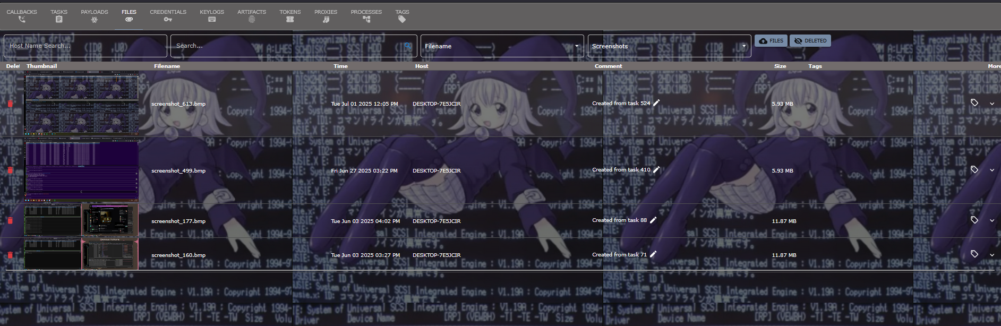The height and width of the screenshot is (326, 1001).
Task: Click the FILES upload button
Action: [771, 41]
